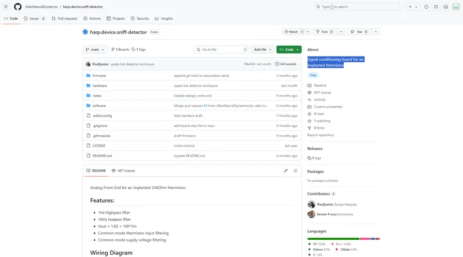Click Poofjunior avatar in commit row
The height and width of the screenshot is (257, 463).
click(x=88, y=64)
